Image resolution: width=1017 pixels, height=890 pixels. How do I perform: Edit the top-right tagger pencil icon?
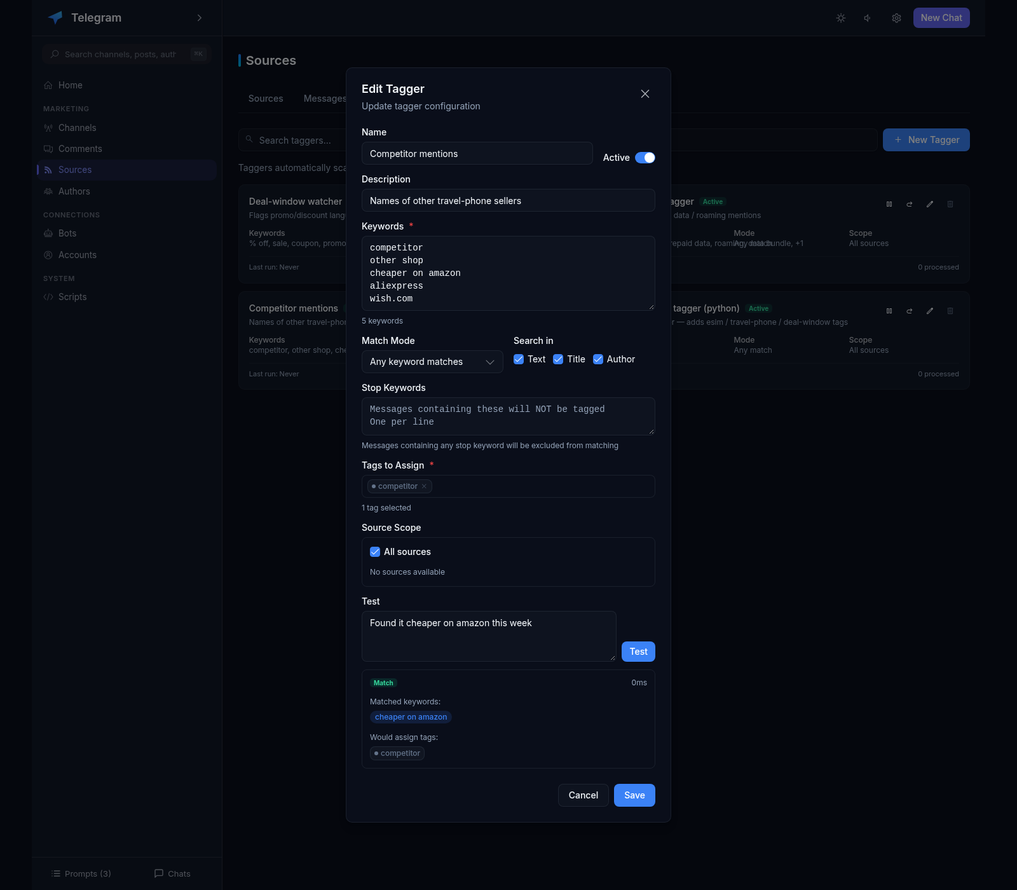(x=930, y=204)
